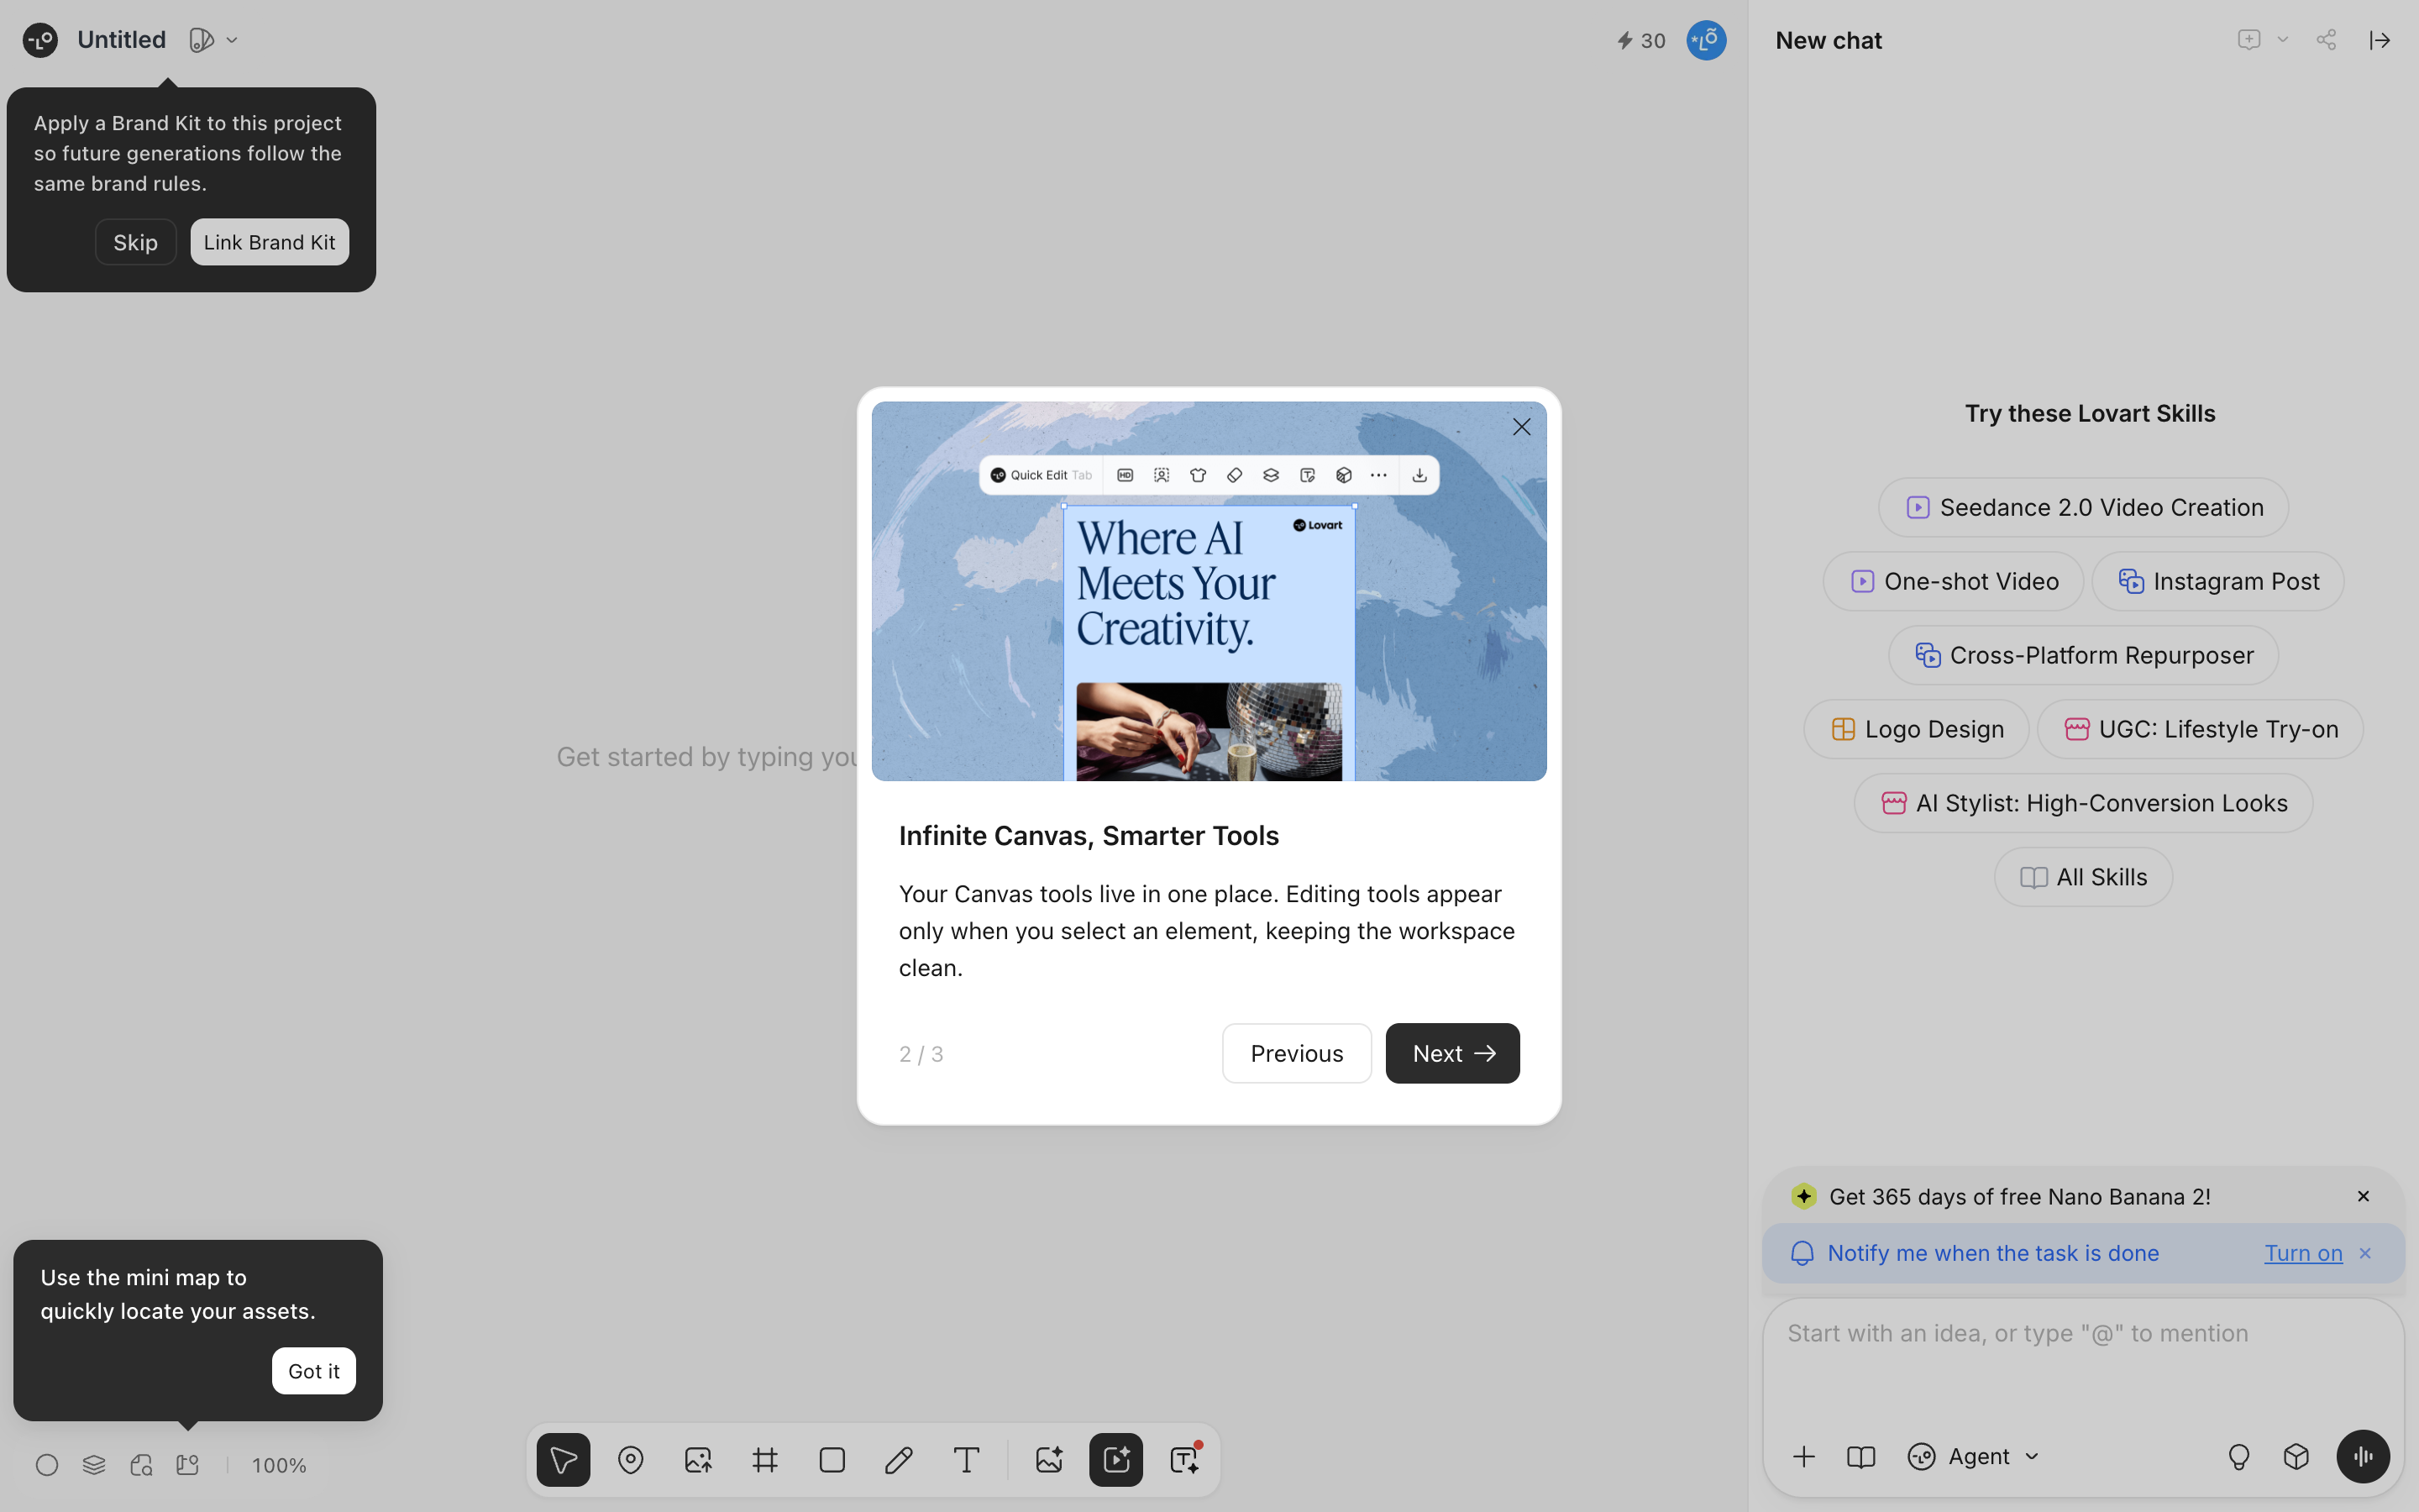Click the cube model icon in chat input
The image size is (2419, 1512).
click(2296, 1456)
